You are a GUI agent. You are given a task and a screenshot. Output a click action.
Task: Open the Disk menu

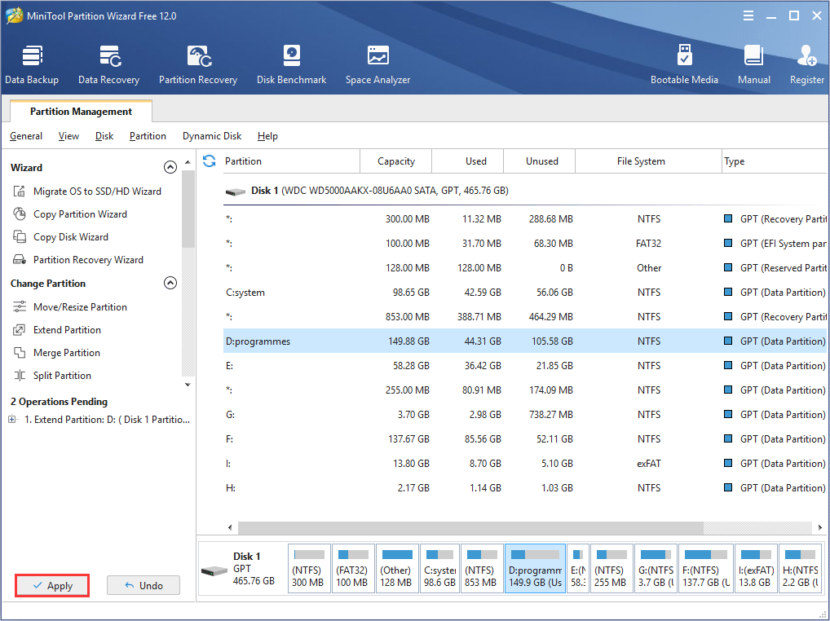coord(104,136)
